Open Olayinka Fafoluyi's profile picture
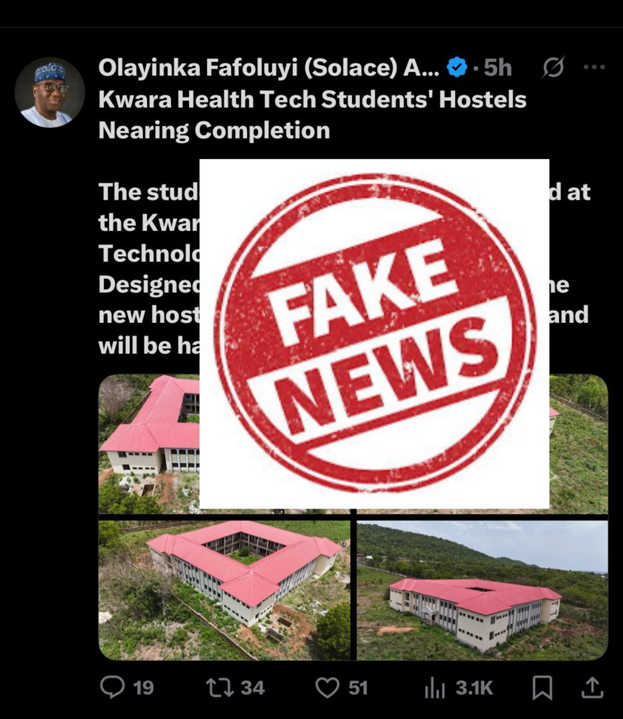 click(50, 92)
